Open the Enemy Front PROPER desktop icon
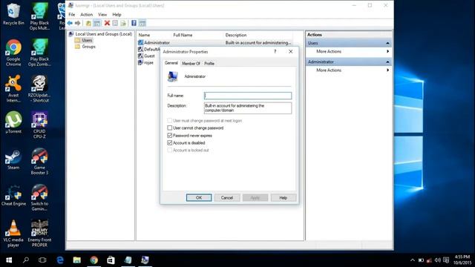The image size is (475, 267). [x=39, y=233]
